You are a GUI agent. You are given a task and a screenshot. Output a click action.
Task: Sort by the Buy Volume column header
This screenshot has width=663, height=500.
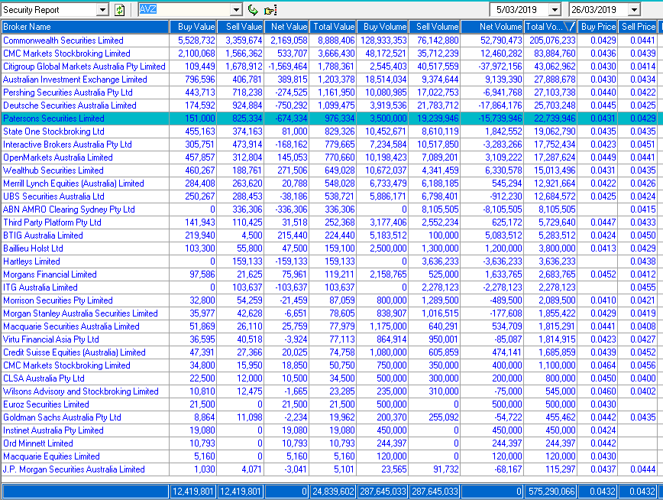[x=383, y=27]
